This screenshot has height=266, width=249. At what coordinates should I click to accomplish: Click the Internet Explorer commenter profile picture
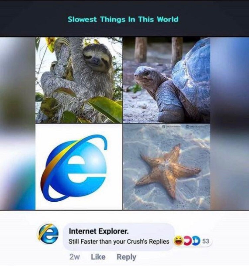tap(47, 234)
